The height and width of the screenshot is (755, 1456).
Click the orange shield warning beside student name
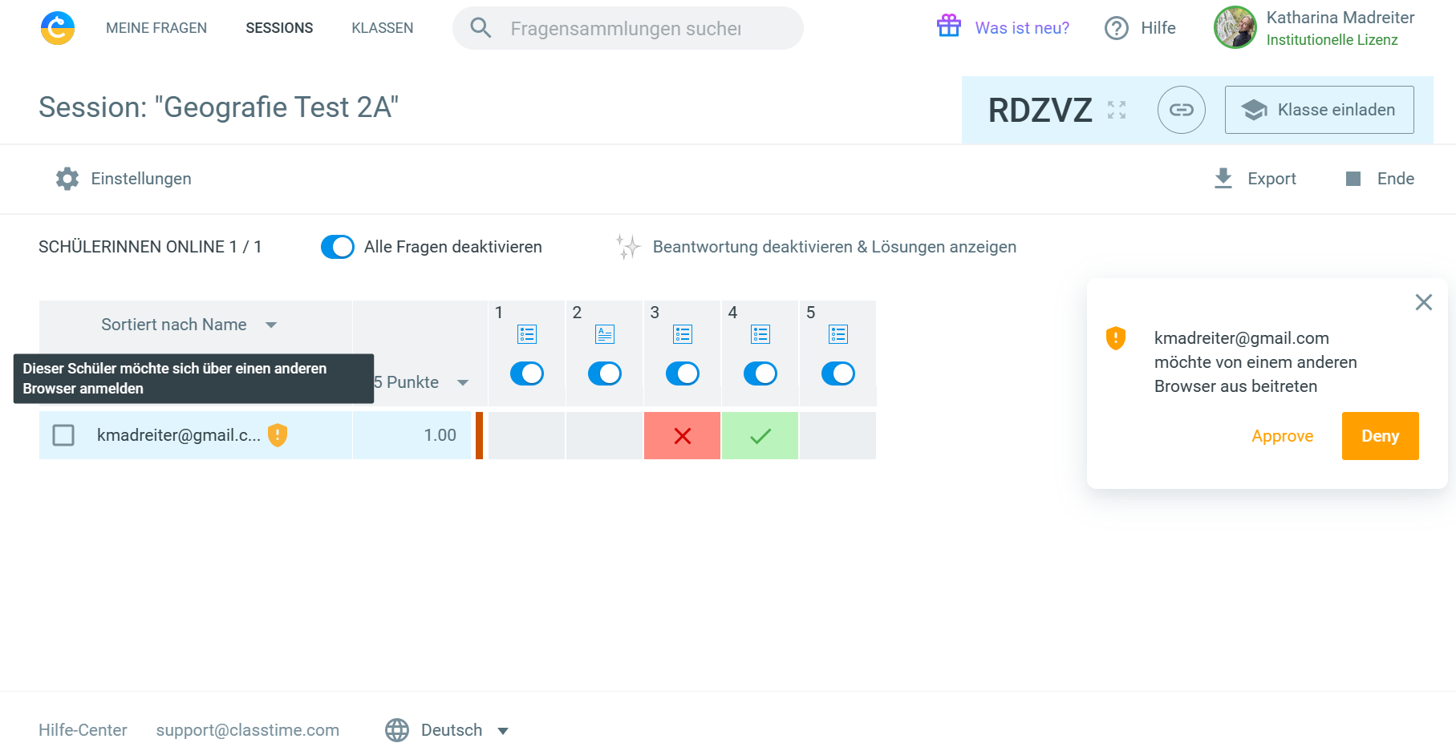[278, 435]
